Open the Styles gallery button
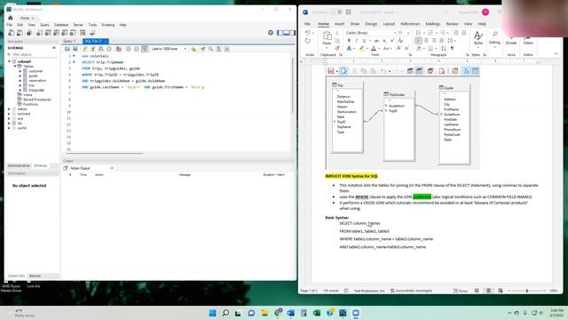This screenshot has height=320, width=568. pos(478,38)
